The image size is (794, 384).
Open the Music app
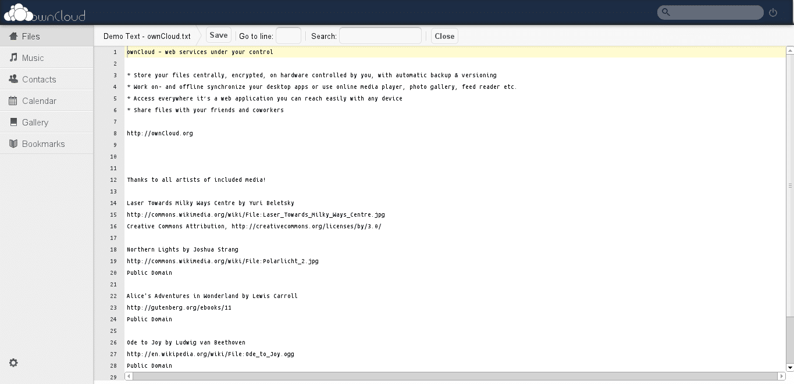point(47,58)
